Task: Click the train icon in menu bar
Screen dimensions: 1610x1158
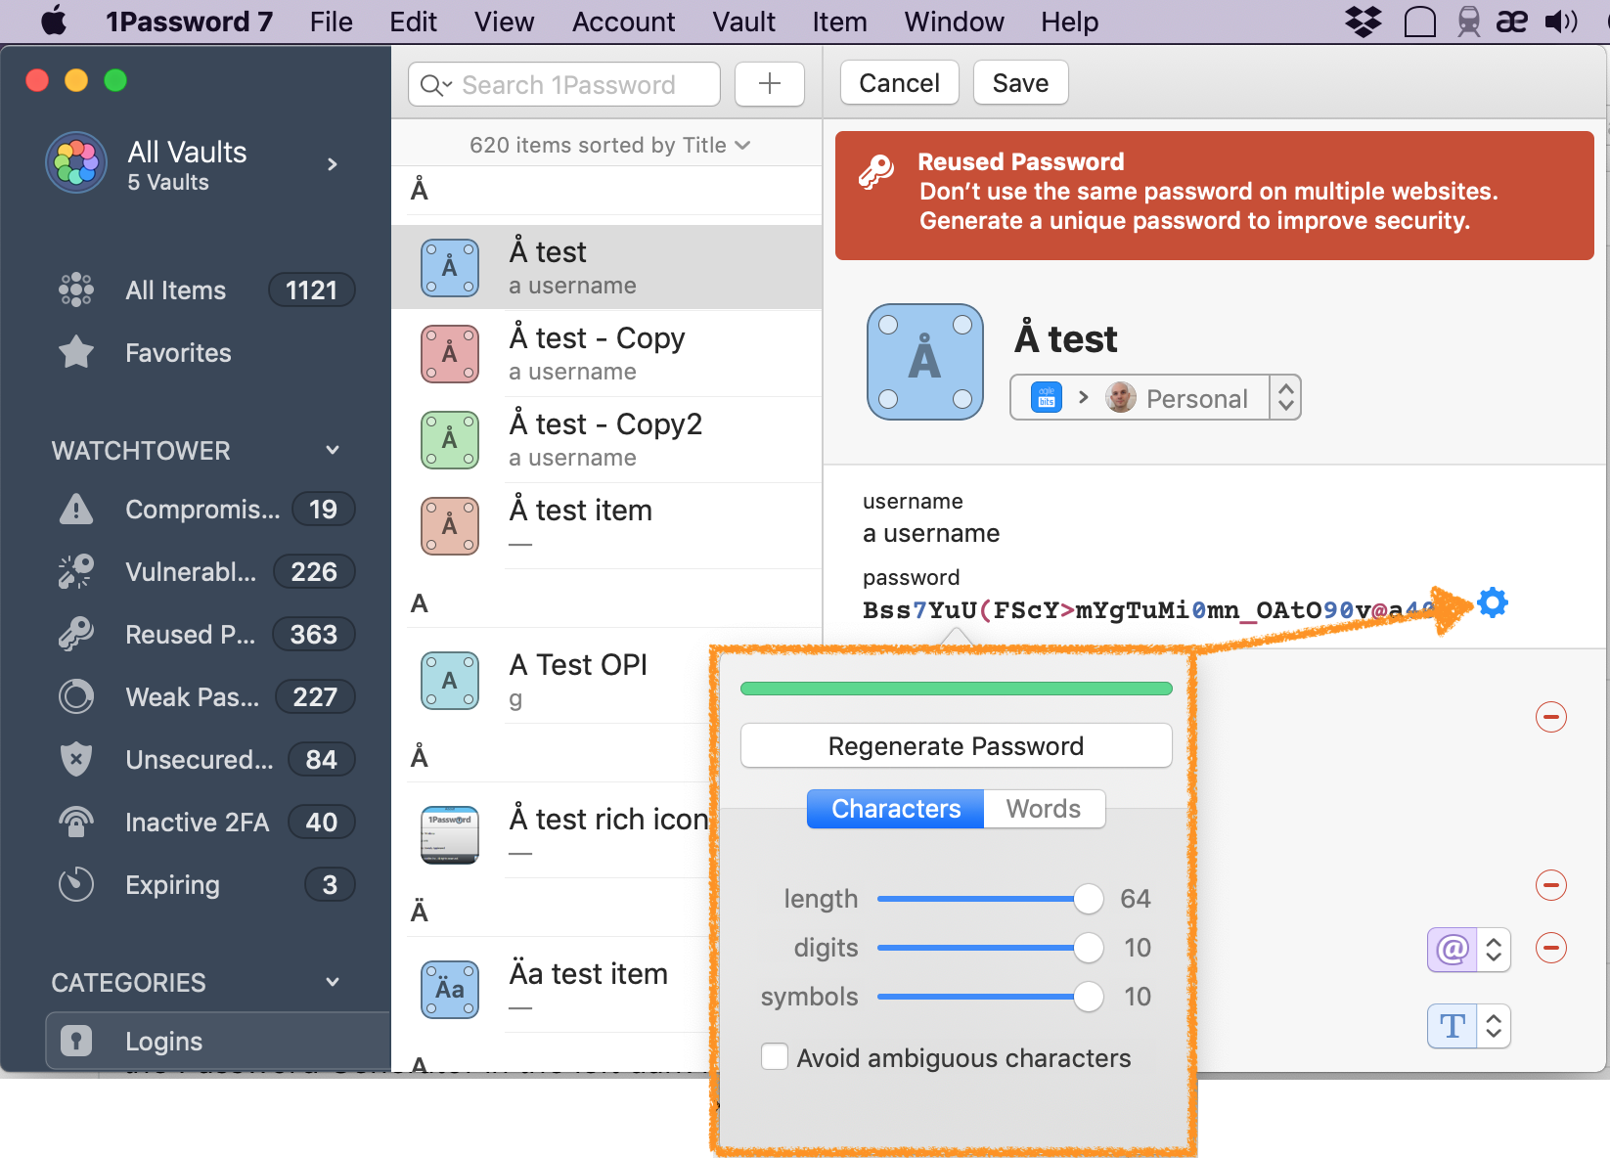Action: (x=1468, y=22)
